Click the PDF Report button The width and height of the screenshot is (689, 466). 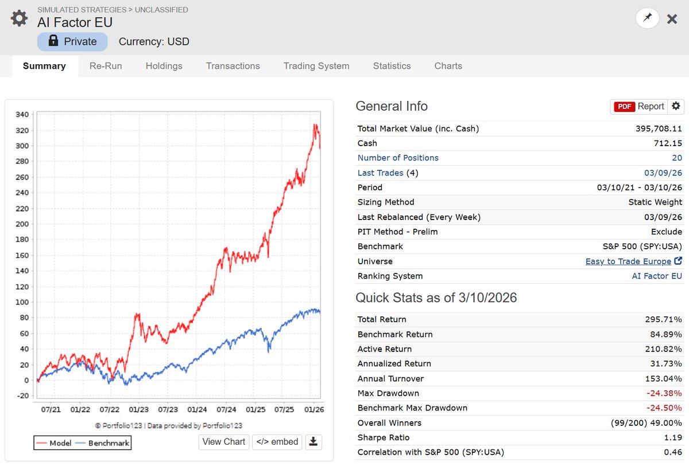(639, 106)
